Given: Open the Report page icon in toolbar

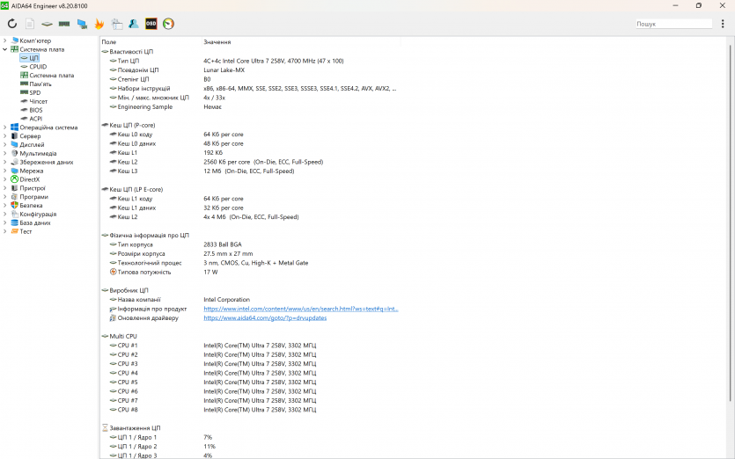Looking at the screenshot, I should click(30, 24).
